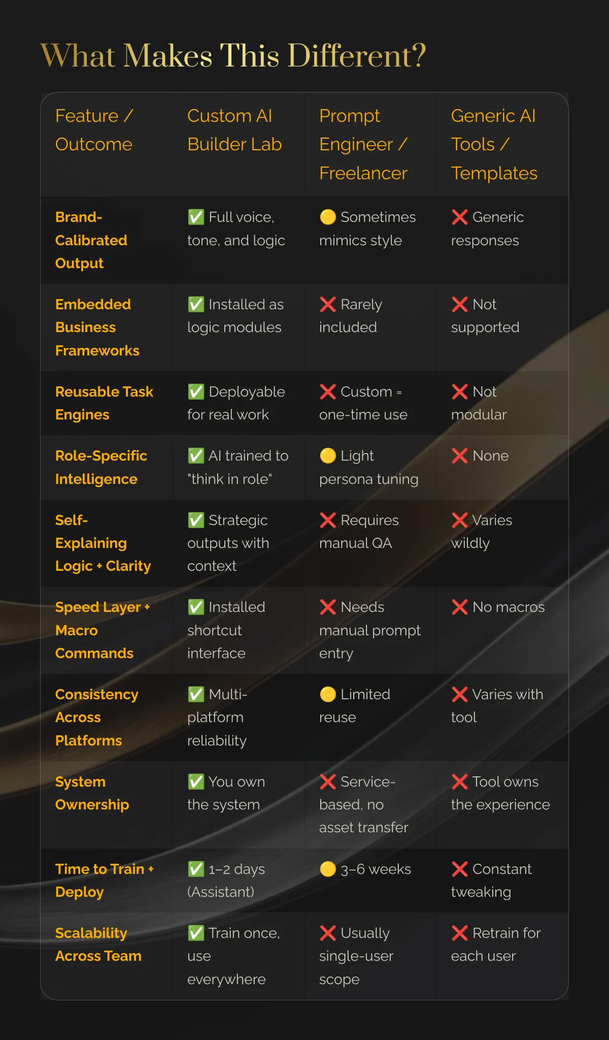Viewport: 609px width, 1040px height.
Task: Select the Prompt Engineer / Freelancer column header
Action: tap(363, 144)
